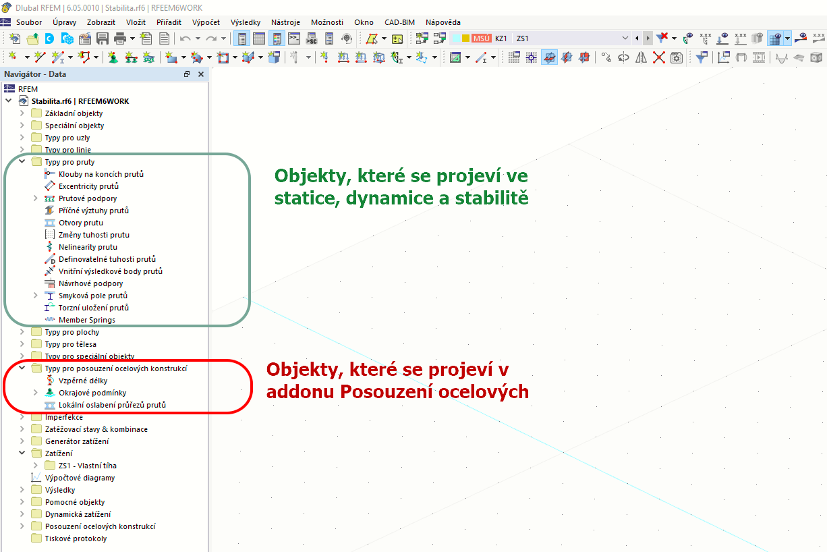Open the Save icon on the toolbar
827x552 pixels.
(x=103, y=38)
